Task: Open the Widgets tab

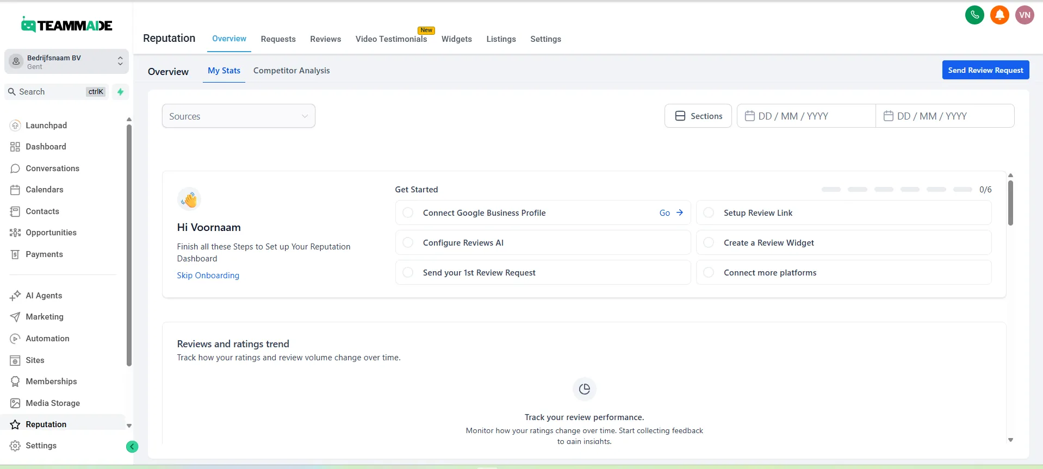Action: click(x=457, y=39)
